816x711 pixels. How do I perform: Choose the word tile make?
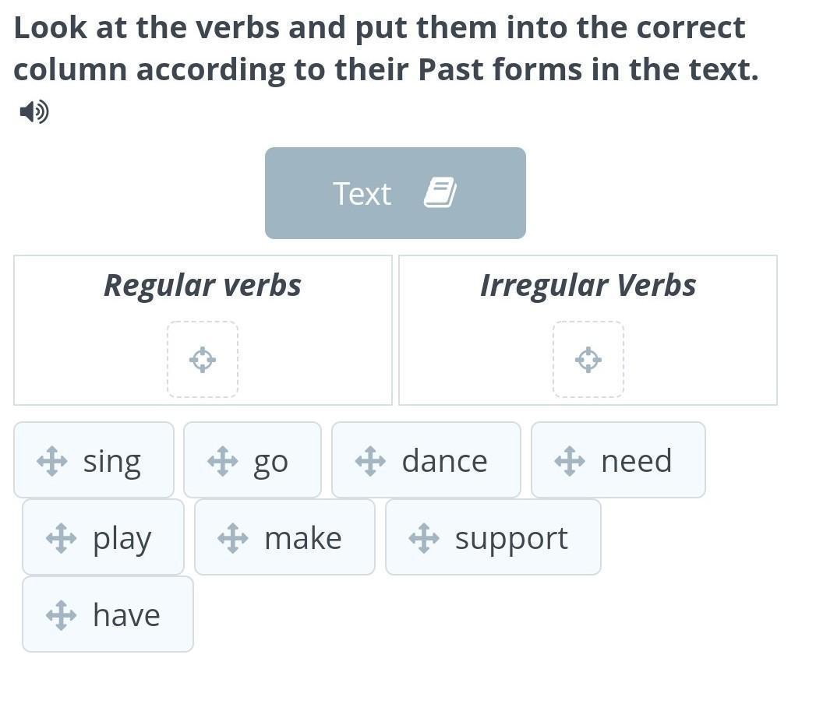click(284, 537)
